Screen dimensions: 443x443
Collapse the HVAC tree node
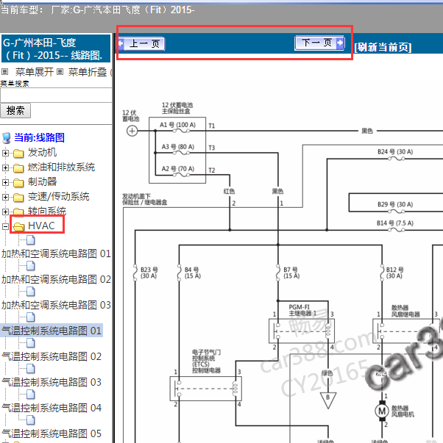pyautogui.click(x=5, y=226)
